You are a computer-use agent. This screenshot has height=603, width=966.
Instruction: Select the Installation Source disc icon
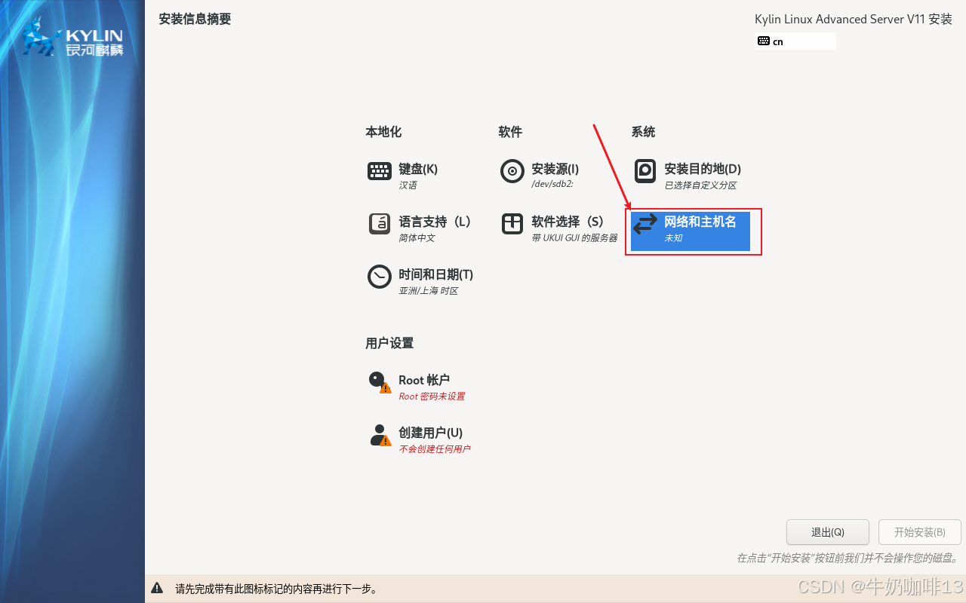click(512, 171)
